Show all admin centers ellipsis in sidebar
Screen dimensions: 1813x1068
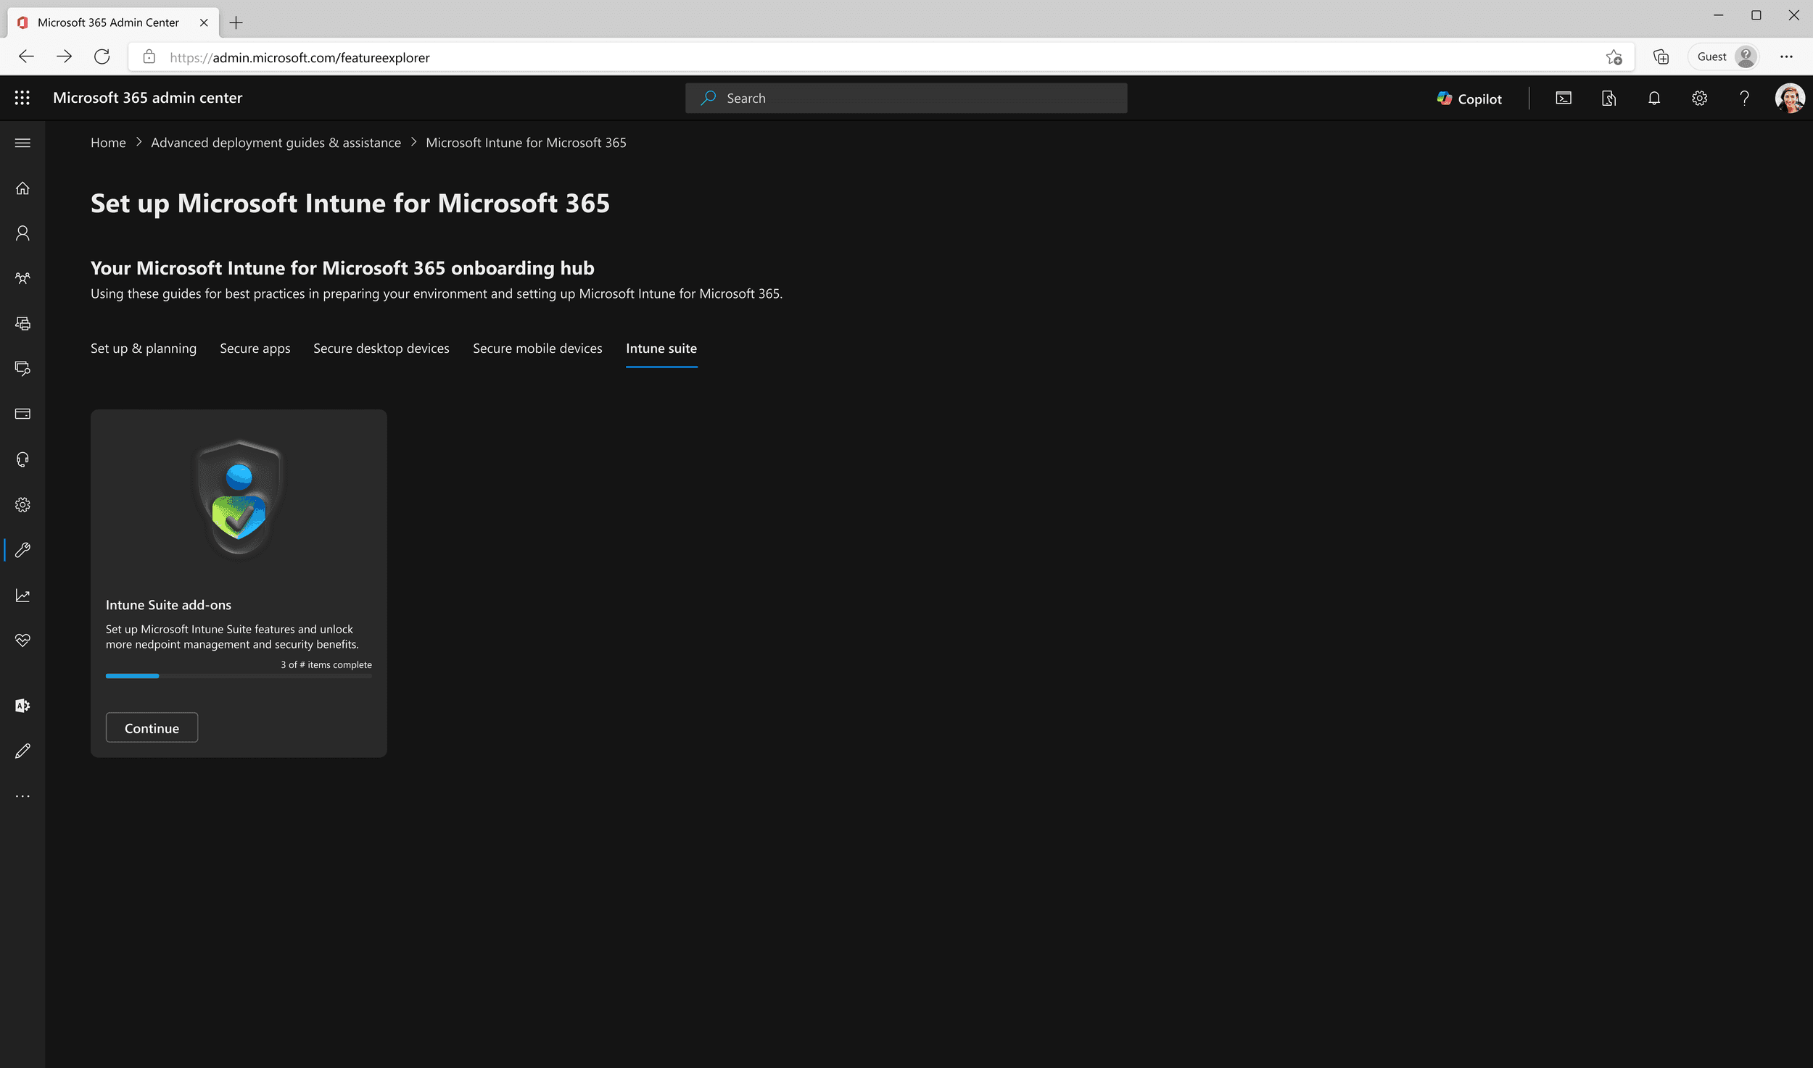[x=22, y=796]
